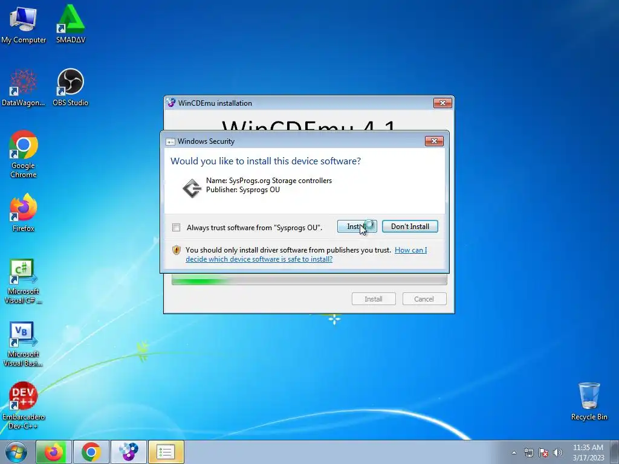Click the SysProgs driver device icon

(192, 188)
